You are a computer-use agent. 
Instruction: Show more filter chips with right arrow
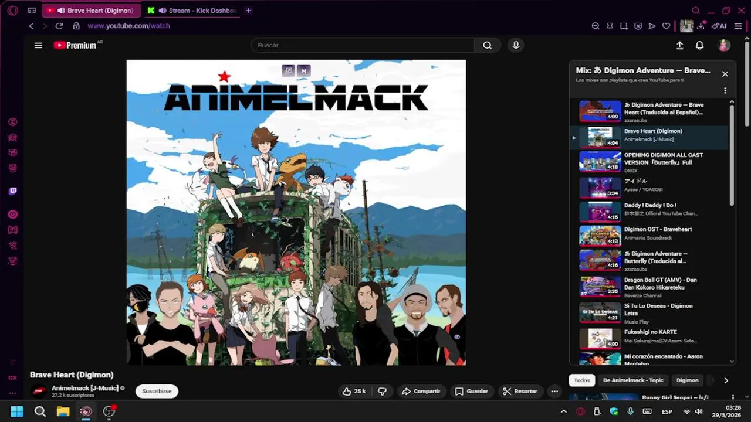coord(726,380)
